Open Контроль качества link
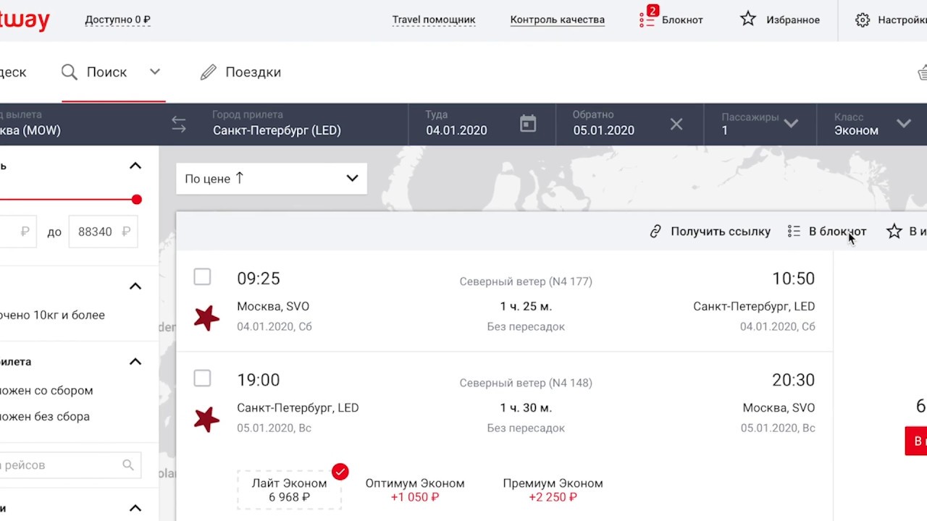Image resolution: width=927 pixels, height=521 pixels. coord(558,20)
